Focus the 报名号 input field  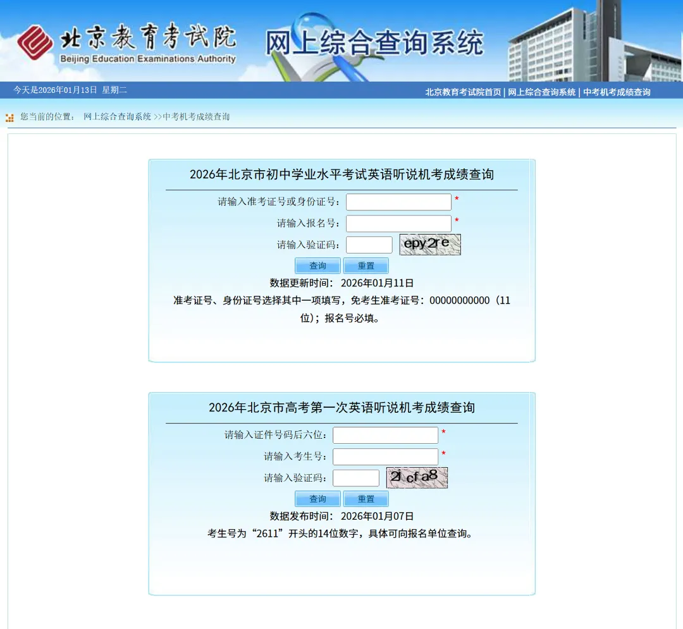coord(398,223)
